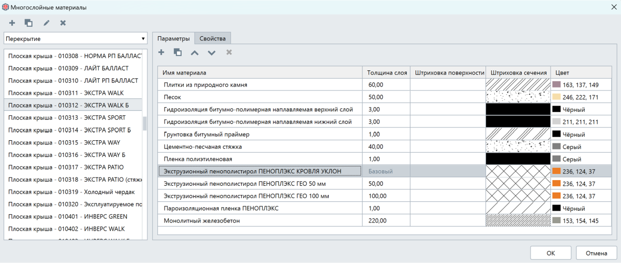Delete the selected multilayer material
The image size is (621, 263).
point(63,23)
